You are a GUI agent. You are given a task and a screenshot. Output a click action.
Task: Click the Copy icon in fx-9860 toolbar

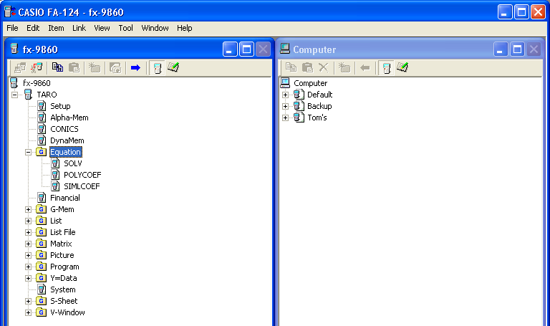[57, 67]
